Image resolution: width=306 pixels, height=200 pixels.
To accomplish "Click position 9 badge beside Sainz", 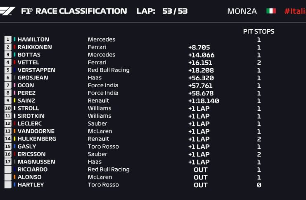I will 8,101.
